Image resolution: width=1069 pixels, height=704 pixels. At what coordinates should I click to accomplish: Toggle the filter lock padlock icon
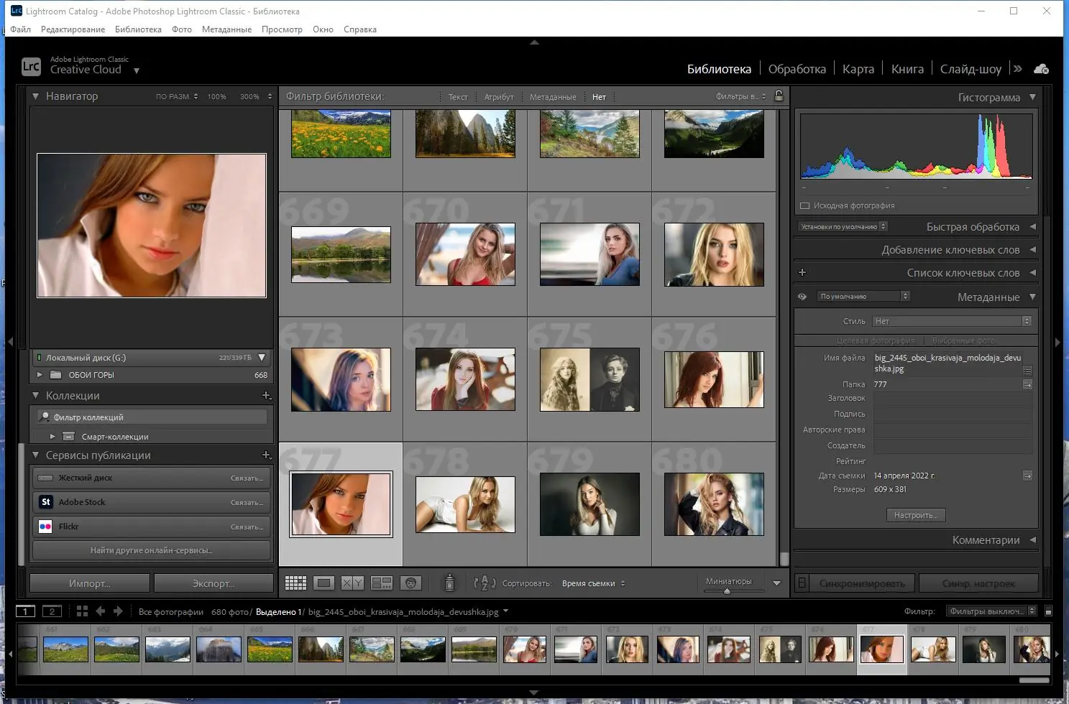[x=779, y=96]
